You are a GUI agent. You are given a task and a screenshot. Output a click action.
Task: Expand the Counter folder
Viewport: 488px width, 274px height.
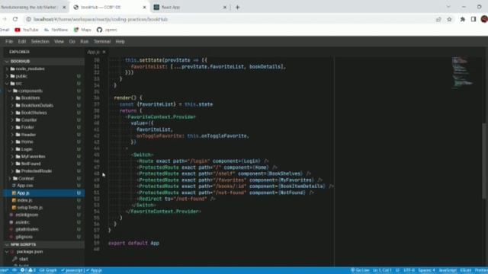tap(43, 120)
